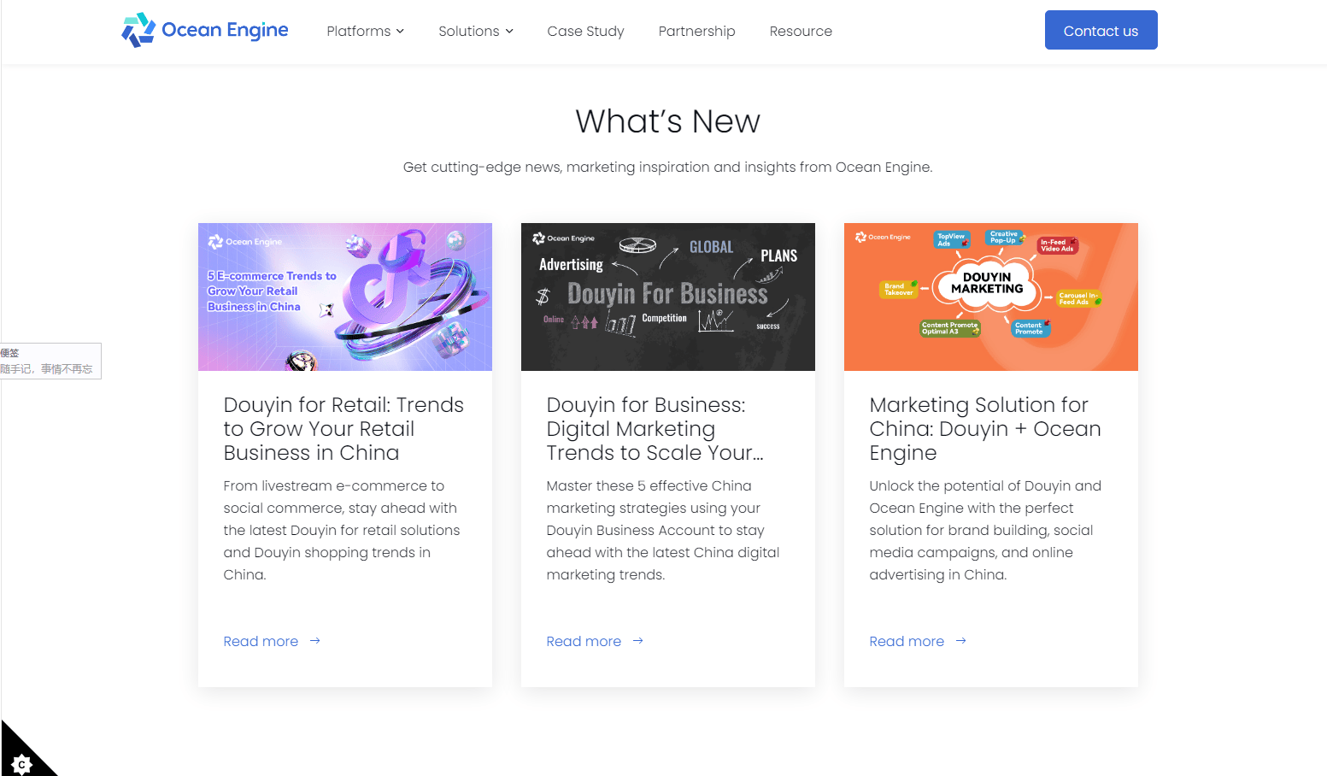The width and height of the screenshot is (1327, 776).
Task: Open article title Douyin for Retail: Trends
Action: coord(343,429)
